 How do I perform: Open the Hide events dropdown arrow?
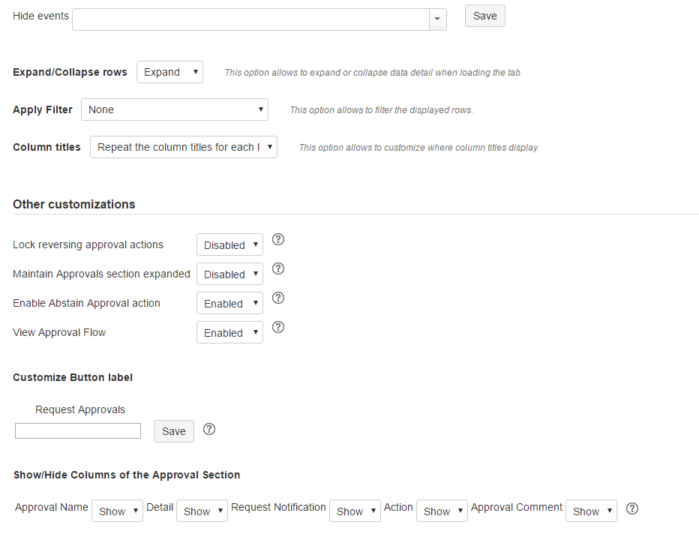coord(437,19)
